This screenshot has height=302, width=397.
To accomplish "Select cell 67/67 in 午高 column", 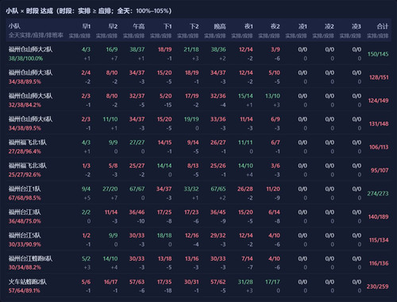I will coord(137,189).
